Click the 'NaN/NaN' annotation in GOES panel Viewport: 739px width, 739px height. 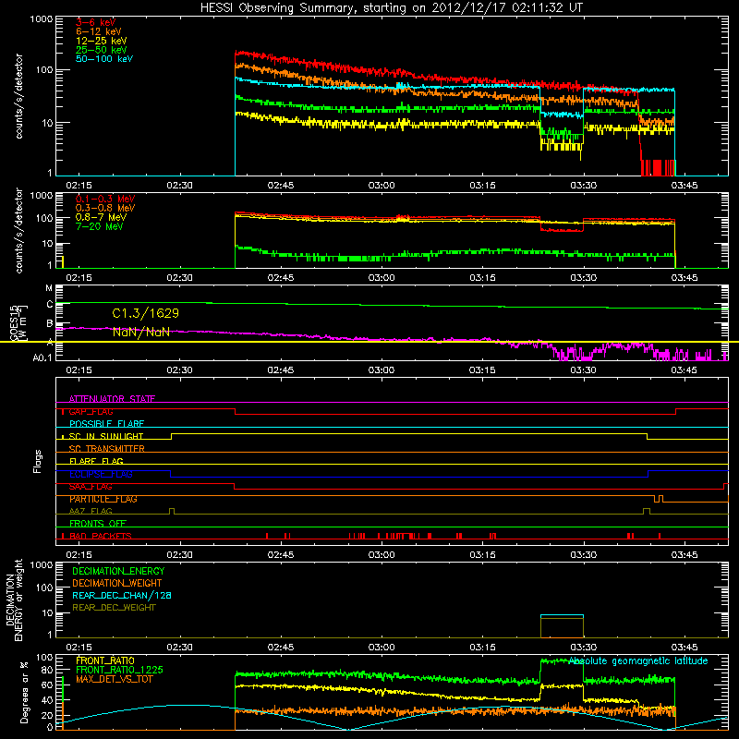pyautogui.click(x=141, y=333)
